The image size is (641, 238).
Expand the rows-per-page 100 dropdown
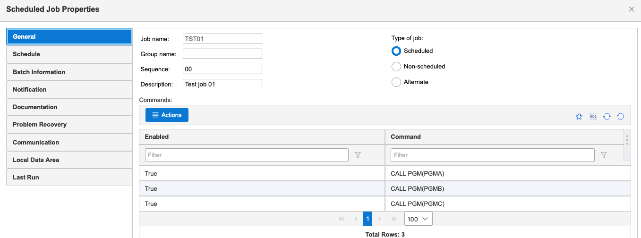coord(418,219)
